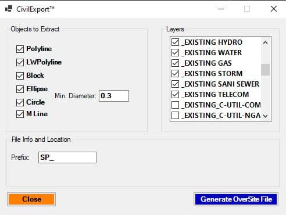Screen dimensions: 286x215
Task: Uncheck the Polyline checkbox
Action: [20, 49]
